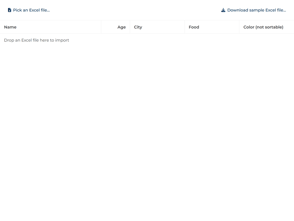The image size is (294, 221).
Task: Click the divider between City and Food columns
Action: coord(185,27)
